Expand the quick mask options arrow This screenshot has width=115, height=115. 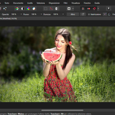(73, 9)
